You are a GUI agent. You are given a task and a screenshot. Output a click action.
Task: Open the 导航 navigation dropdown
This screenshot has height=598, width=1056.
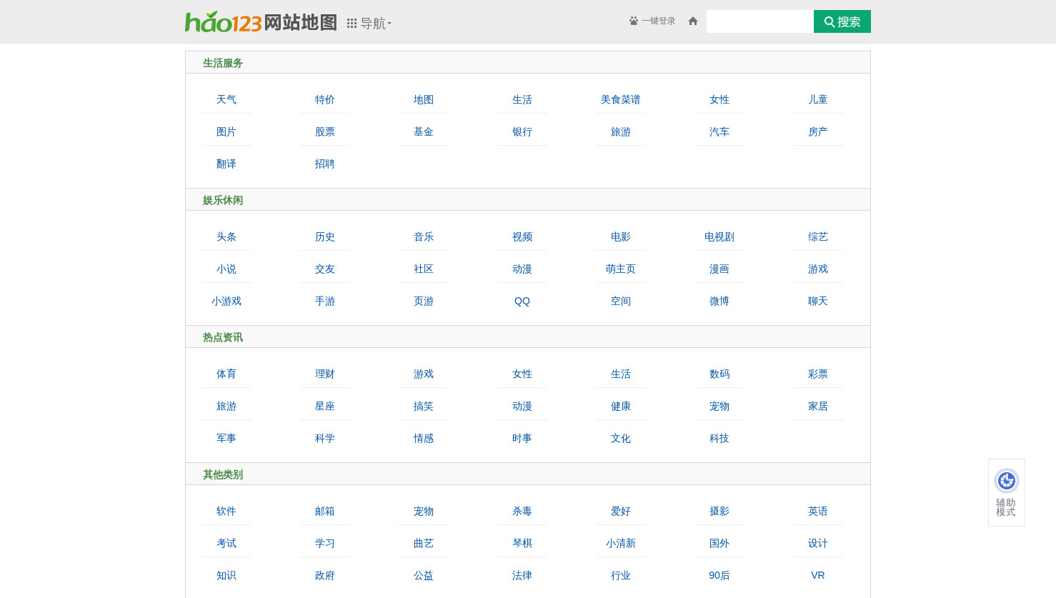pos(369,24)
